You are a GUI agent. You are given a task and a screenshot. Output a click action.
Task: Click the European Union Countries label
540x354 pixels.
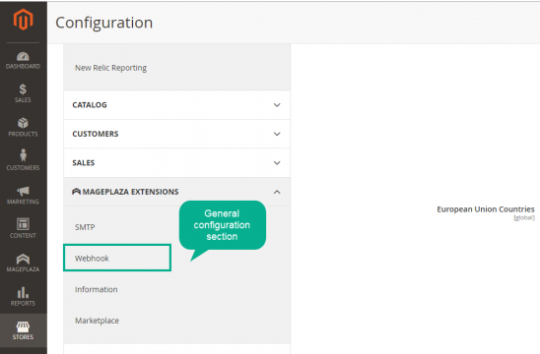486,209
